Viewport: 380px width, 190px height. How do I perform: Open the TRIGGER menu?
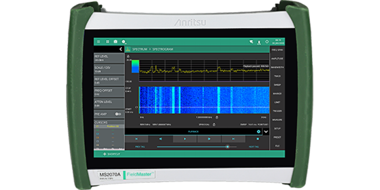277,111
